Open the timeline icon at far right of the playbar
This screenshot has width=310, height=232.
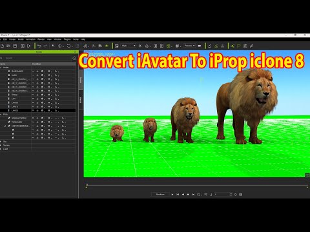click(x=241, y=195)
